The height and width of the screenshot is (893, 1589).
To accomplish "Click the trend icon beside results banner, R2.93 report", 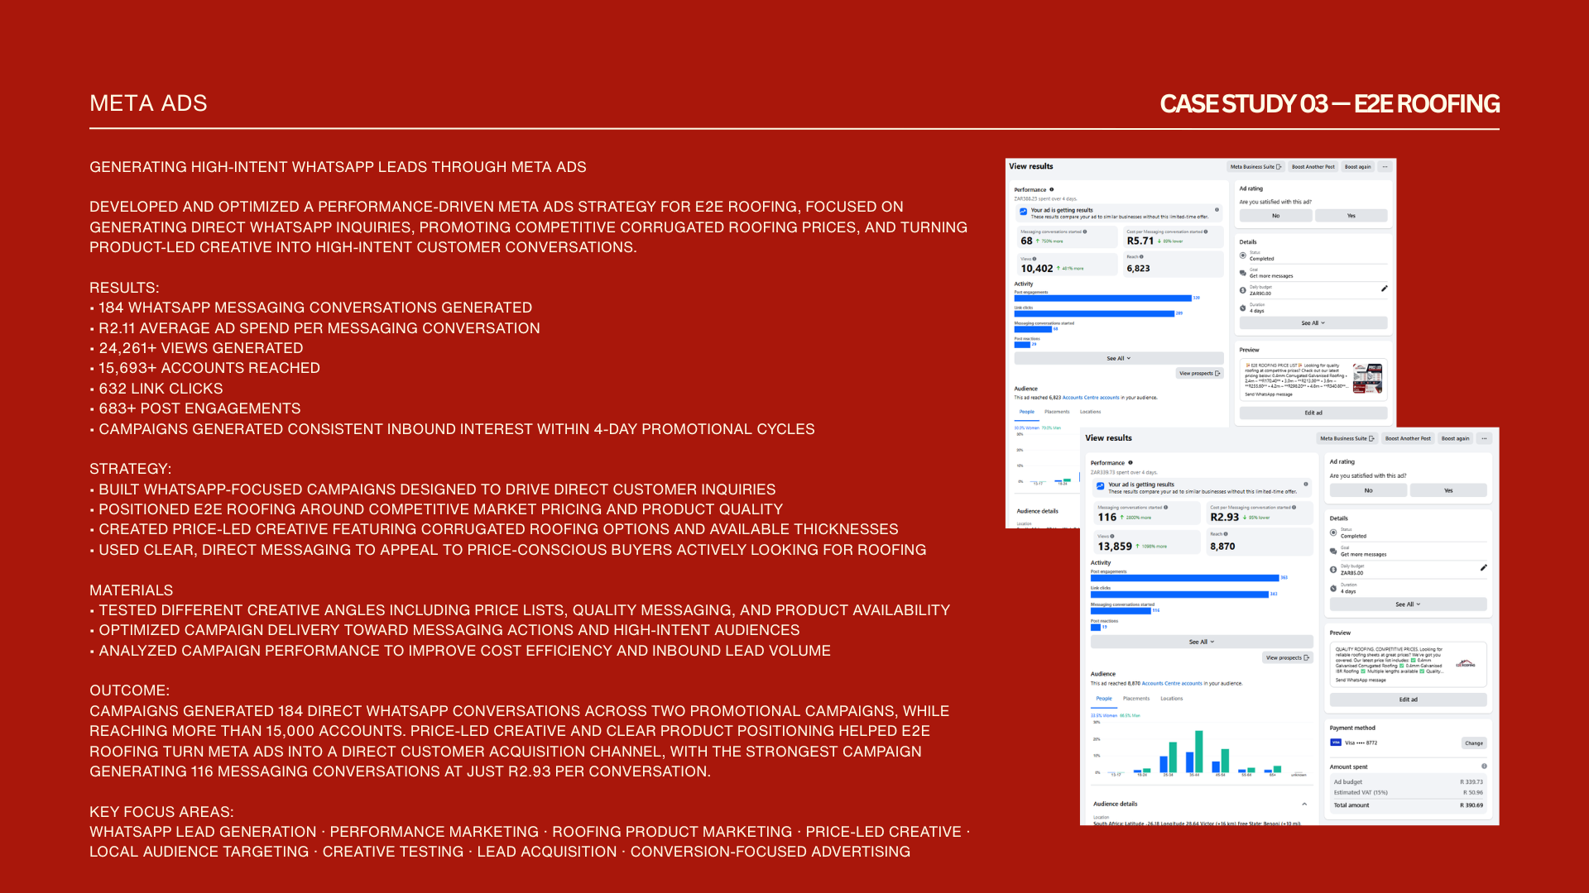I will point(1101,486).
